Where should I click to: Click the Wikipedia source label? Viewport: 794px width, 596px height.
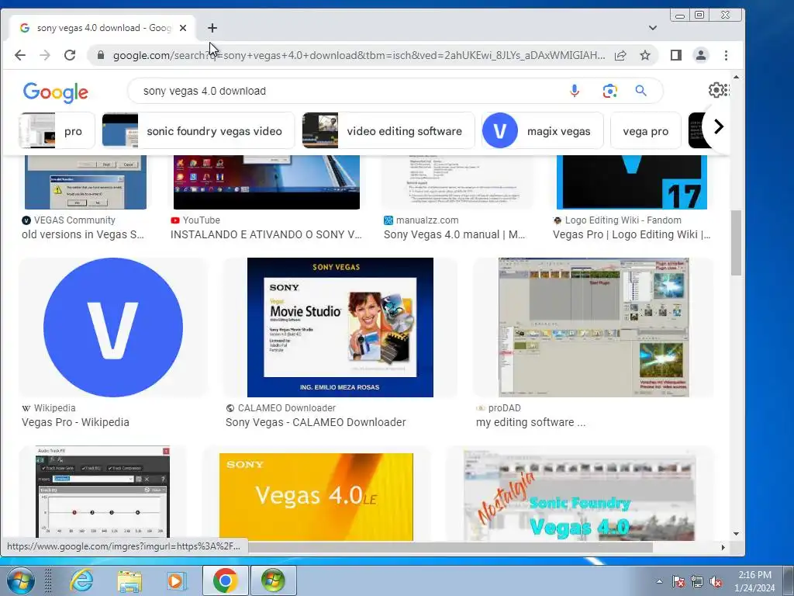[49, 408]
